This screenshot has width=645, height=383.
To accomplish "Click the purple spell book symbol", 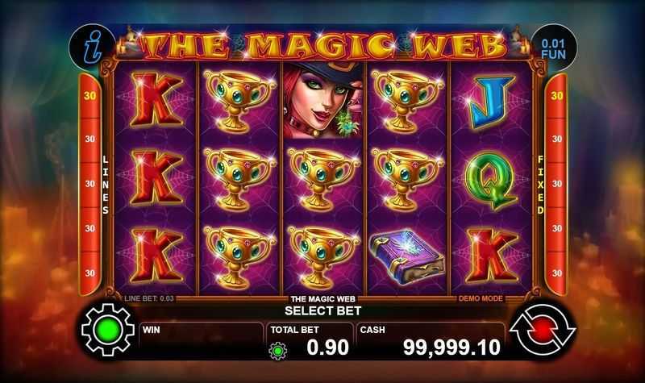I will pyautogui.click(x=407, y=258).
